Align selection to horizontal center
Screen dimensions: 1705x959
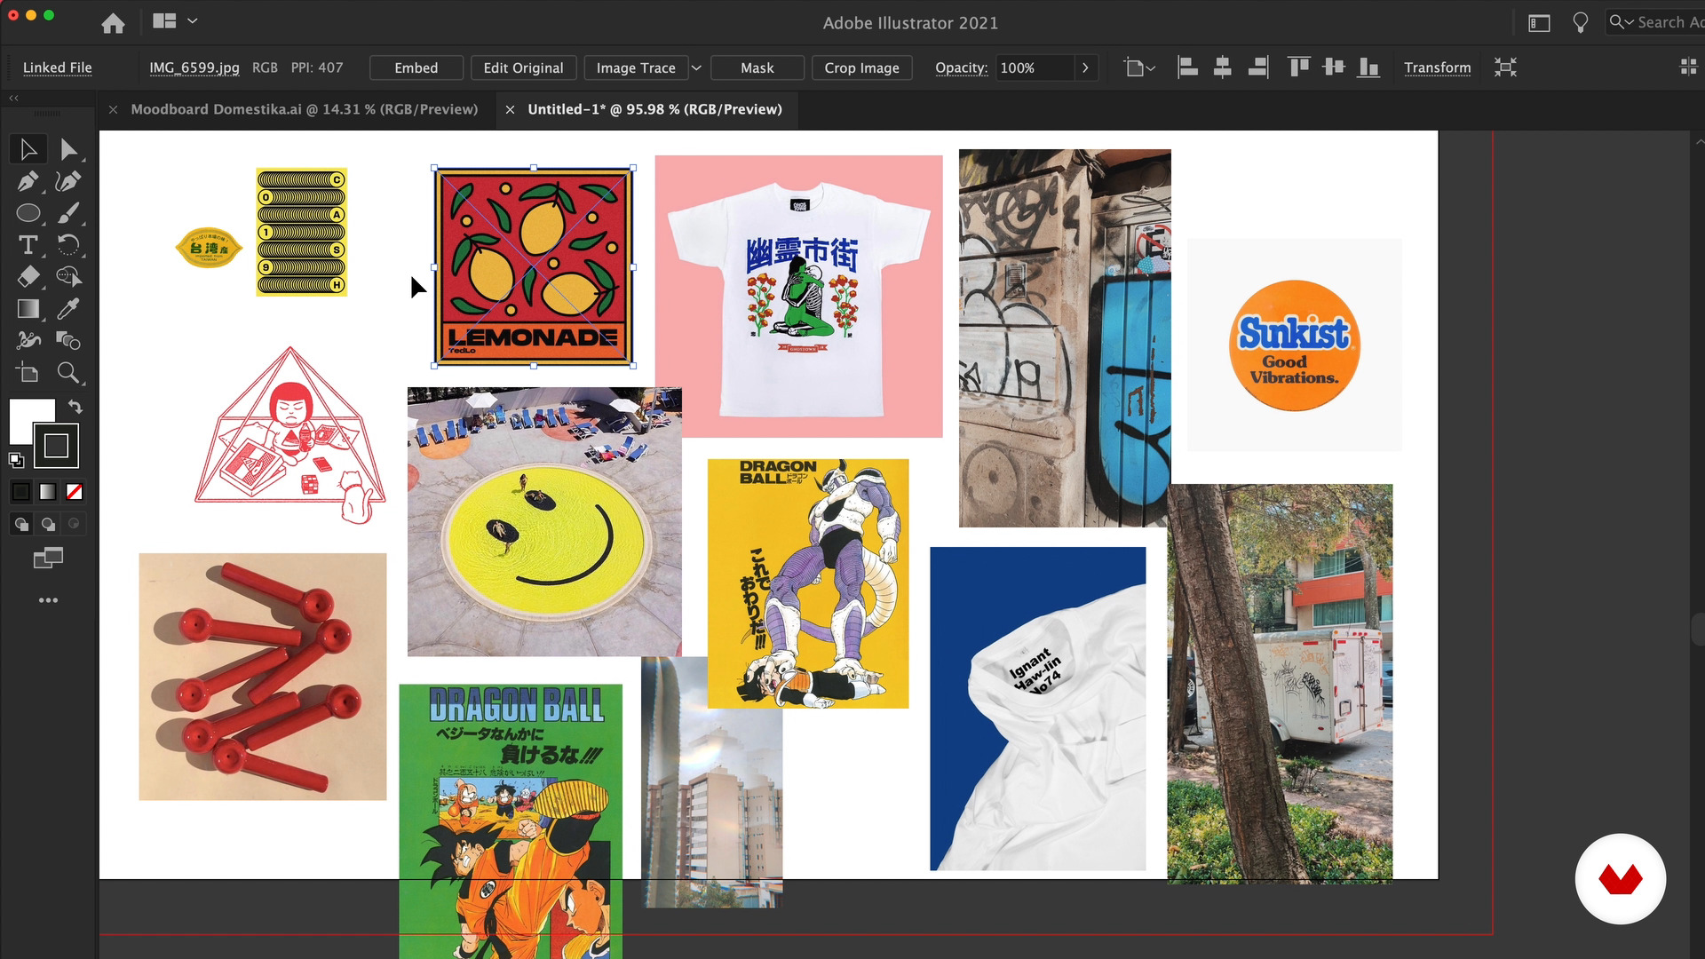pyautogui.click(x=1223, y=67)
